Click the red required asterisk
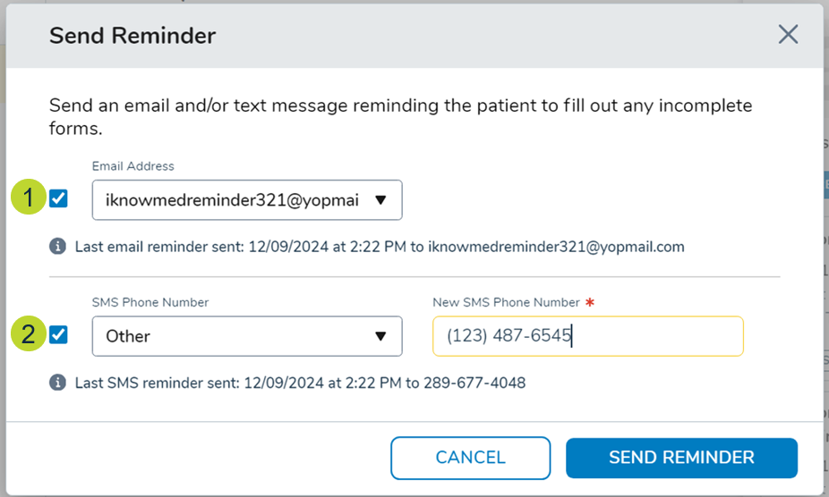Screen dimensions: 829x497 pyautogui.click(x=590, y=303)
